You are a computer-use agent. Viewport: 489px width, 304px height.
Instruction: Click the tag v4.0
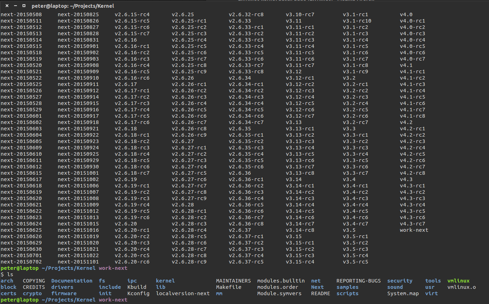tap(406, 14)
